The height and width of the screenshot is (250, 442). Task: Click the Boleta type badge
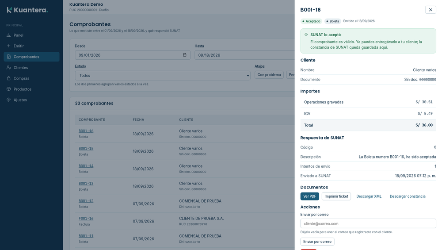coord(333,21)
